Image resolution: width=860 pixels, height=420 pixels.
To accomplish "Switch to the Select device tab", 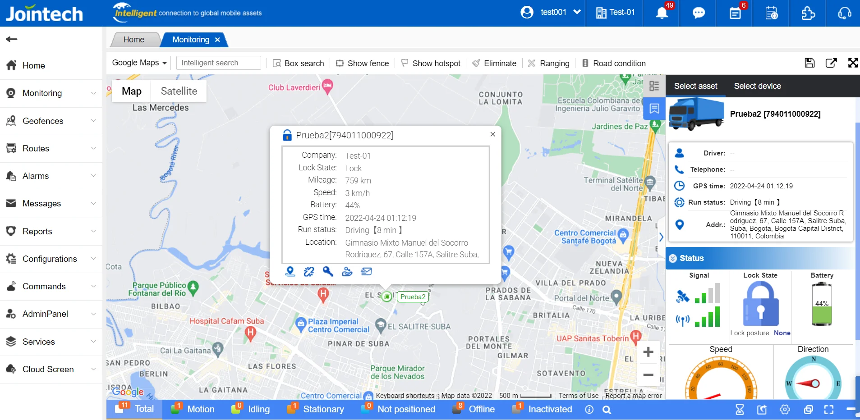I will [x=757, y=86].
